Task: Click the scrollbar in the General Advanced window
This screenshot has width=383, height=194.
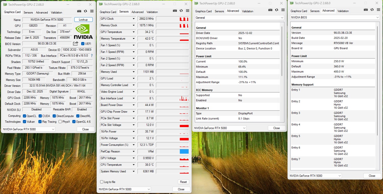Action: pos(282,51)
